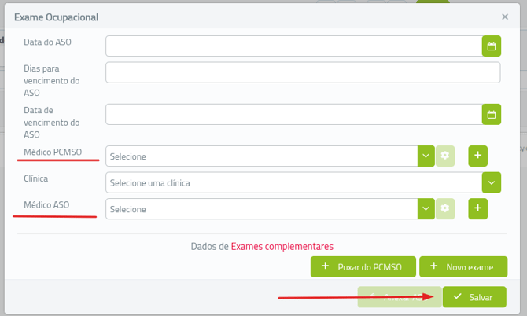Click gear icon beside Médico PCMSO
Viewport: 527px width, 316px height.
[445, 156]
